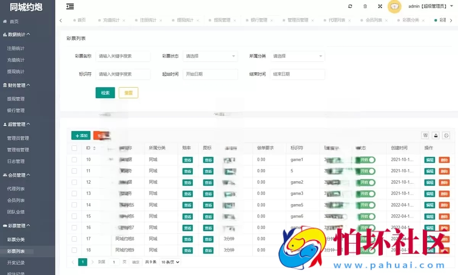The width and height of the screenshot is (458, 275).
Task: Click the export/download icon above the table
Action: click(x=435, y=135)
